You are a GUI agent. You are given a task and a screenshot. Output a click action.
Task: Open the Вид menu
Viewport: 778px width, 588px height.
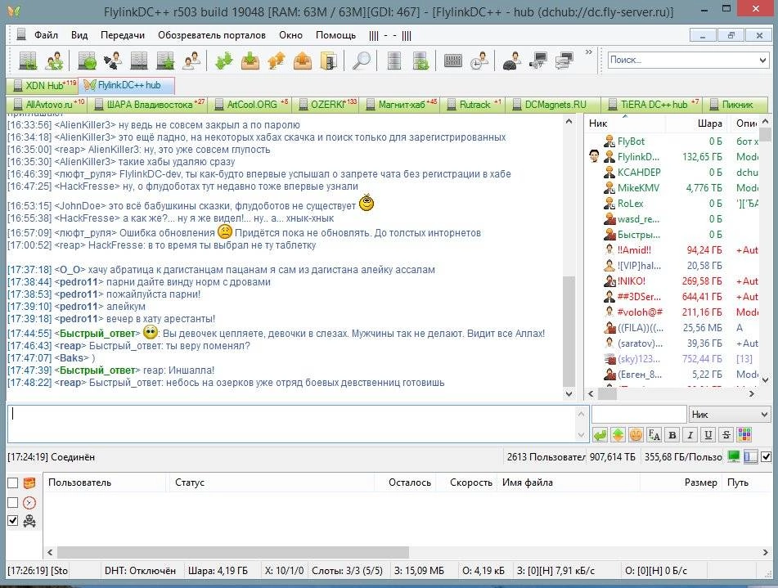(x=79, y=35)
